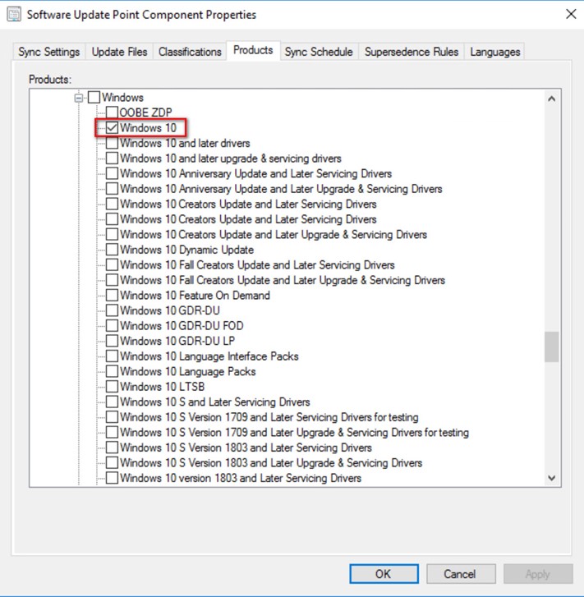Check the Windows parent checkbox
584x597 pixels.
(x=94, y=97)
